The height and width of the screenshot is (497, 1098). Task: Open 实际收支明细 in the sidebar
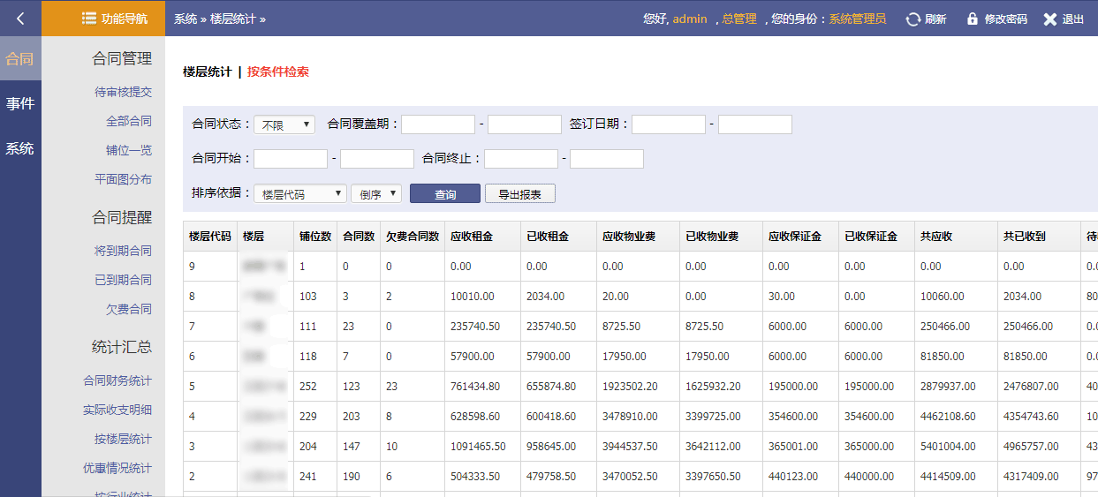[117, 410]
